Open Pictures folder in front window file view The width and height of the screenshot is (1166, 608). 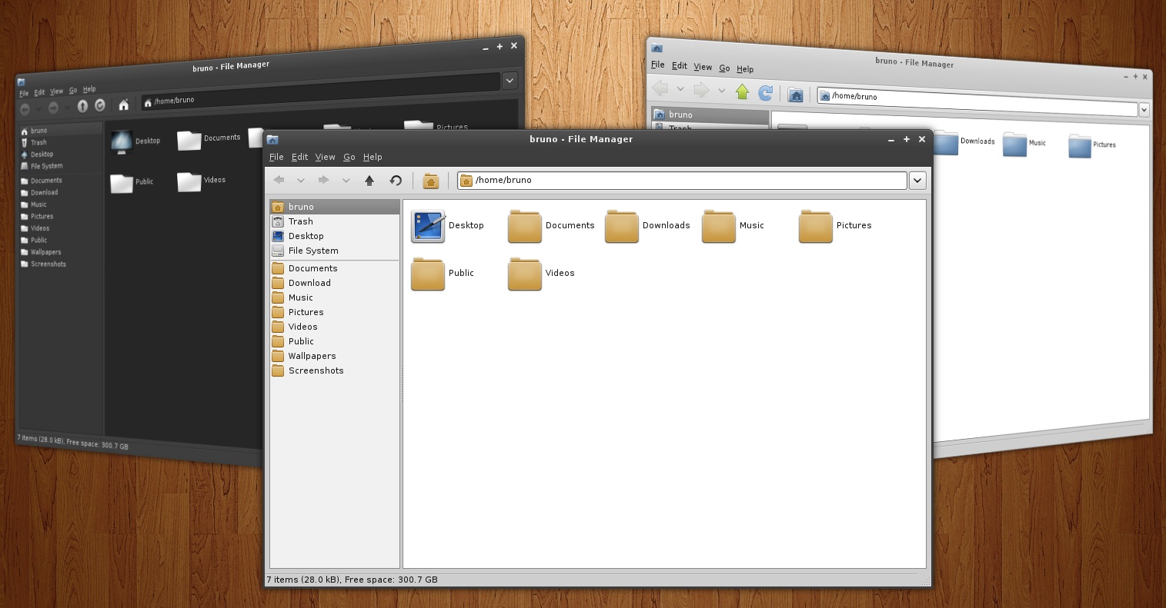[x=816, y=226]
